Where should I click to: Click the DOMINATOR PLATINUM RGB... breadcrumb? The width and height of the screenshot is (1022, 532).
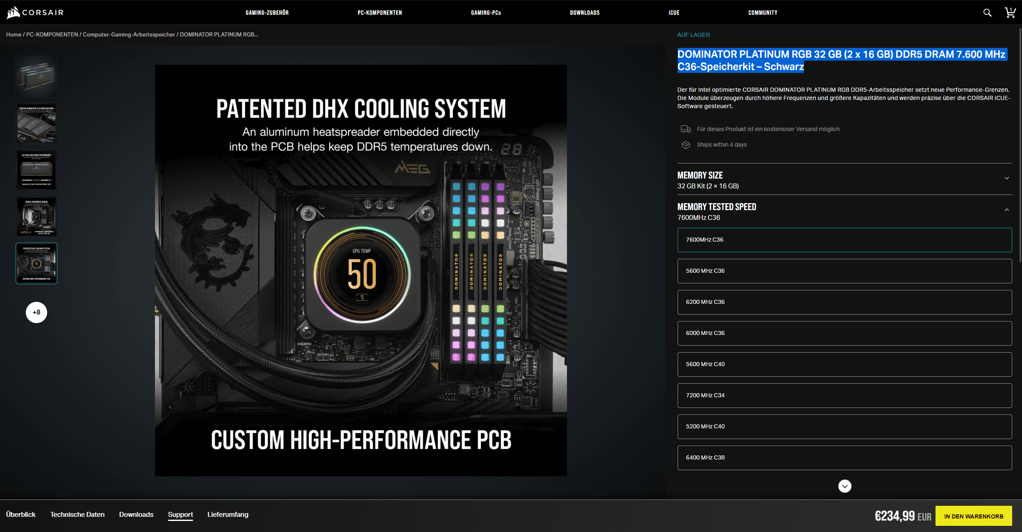219,34
